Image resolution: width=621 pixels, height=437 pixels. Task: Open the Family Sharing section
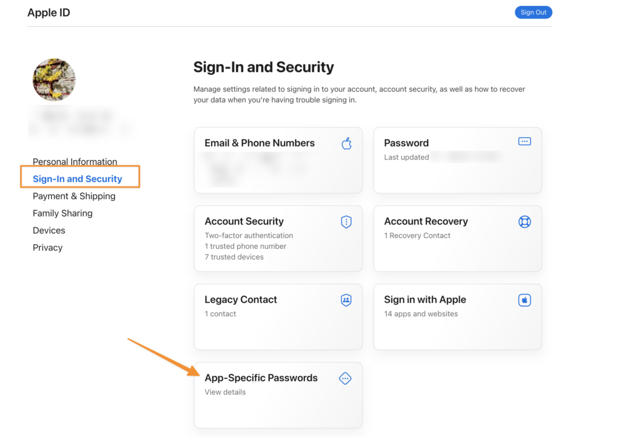tap(62, 213)
